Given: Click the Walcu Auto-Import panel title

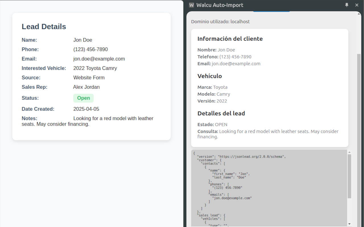Looking at the screenshot, I should (220, 5).
